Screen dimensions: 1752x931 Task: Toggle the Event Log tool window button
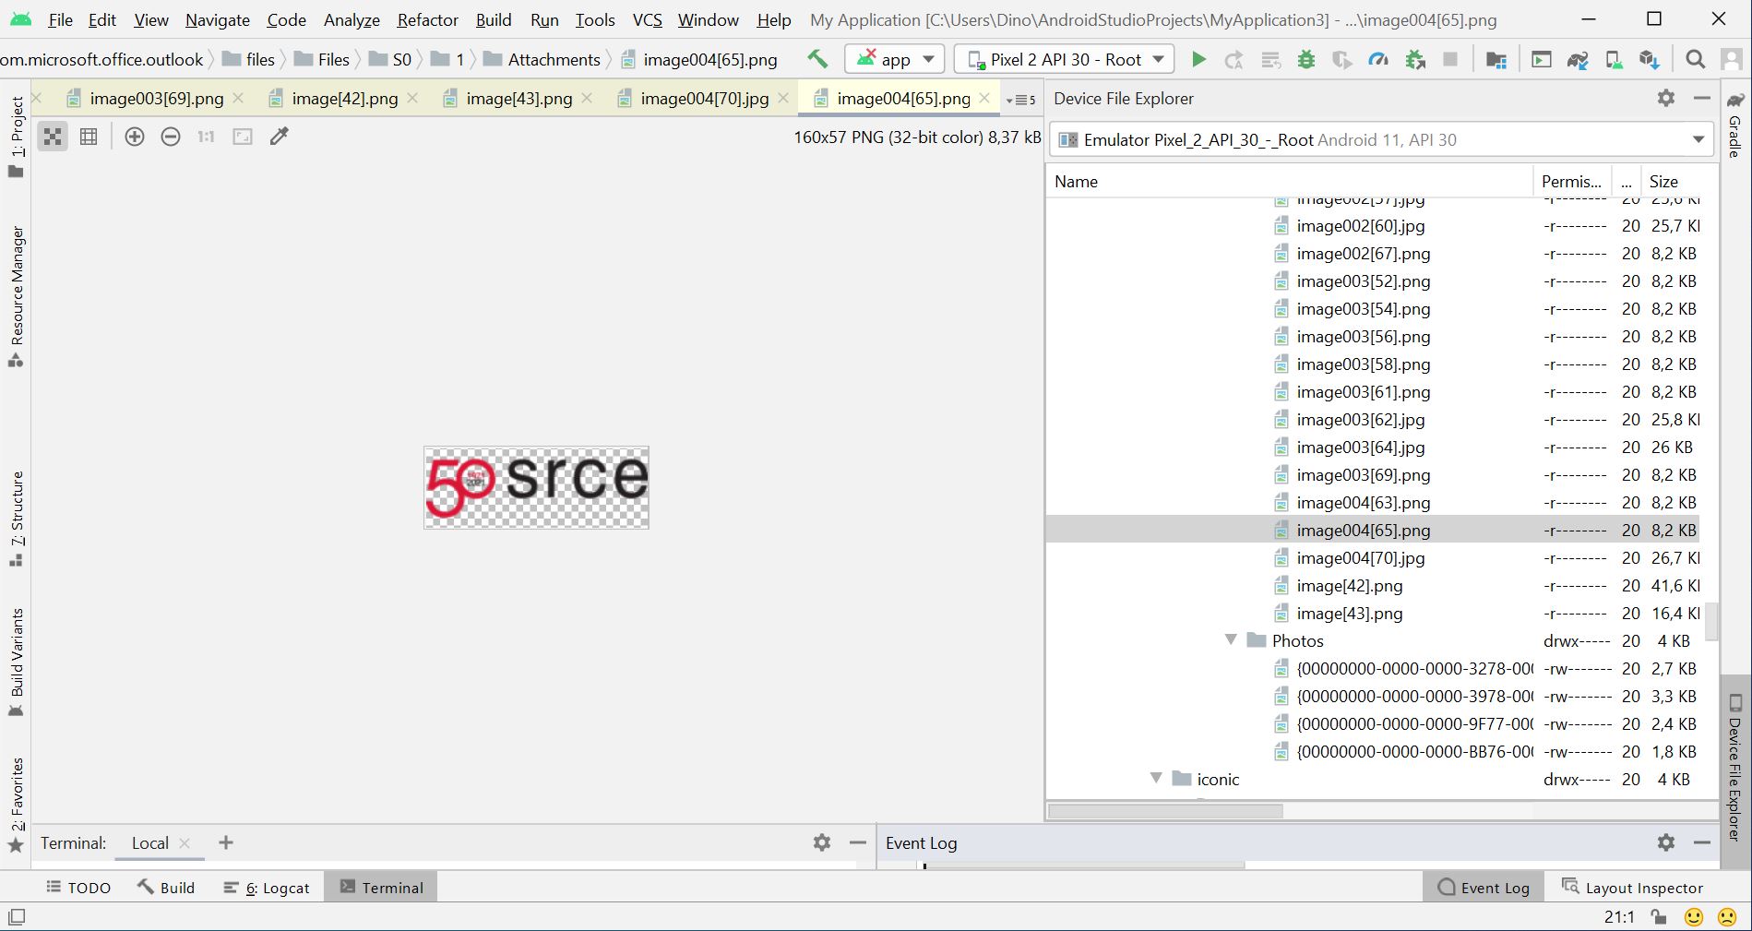point(1484,888)
